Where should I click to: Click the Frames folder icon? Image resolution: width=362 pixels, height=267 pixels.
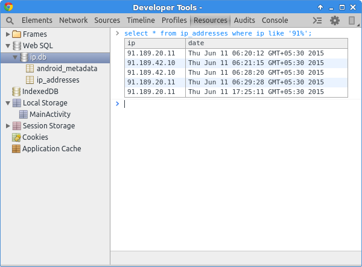click(x=16, y=34)
